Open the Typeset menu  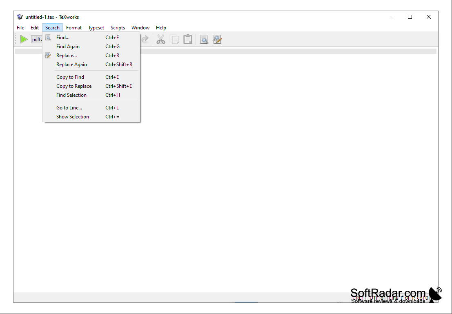coord(96,28)
